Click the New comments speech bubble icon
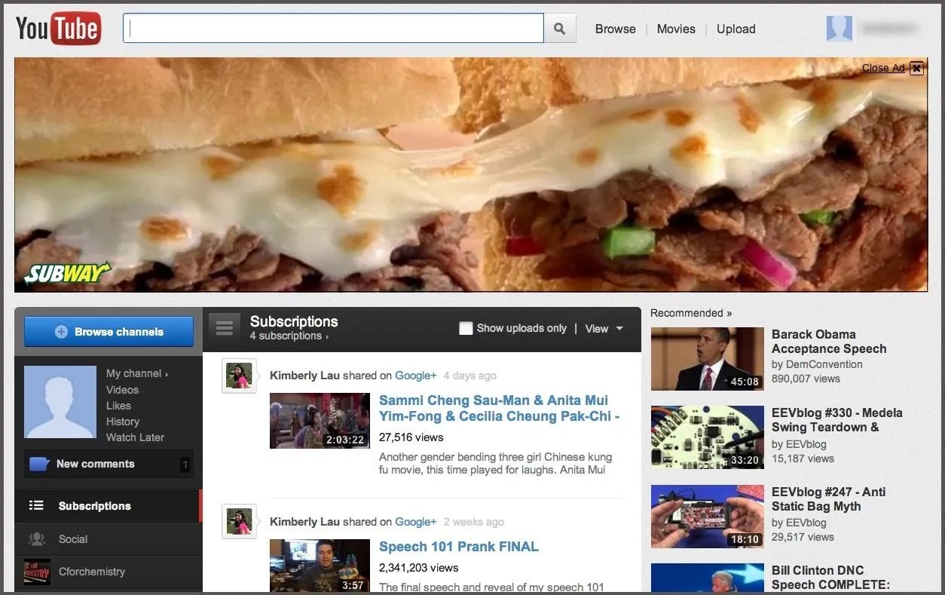The height and width of the screenshot is (595, 945). (x=39, y=464)
